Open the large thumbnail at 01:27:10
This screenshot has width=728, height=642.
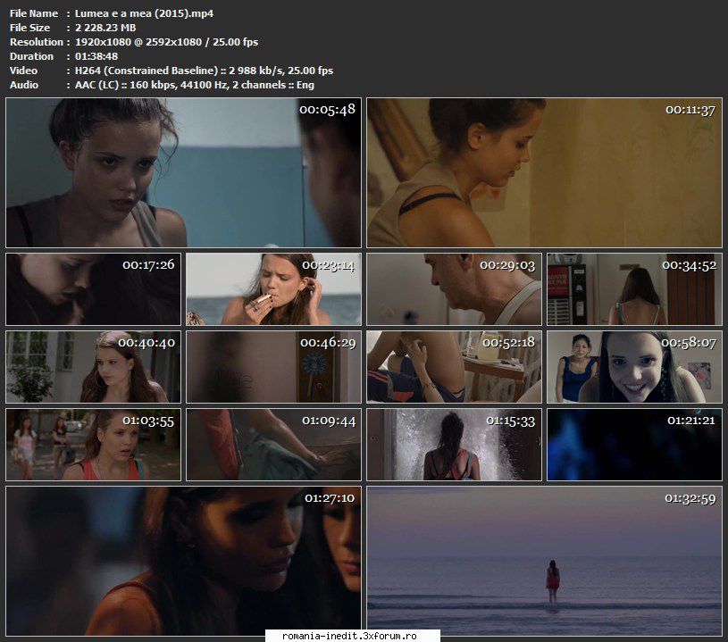point(183,562)
